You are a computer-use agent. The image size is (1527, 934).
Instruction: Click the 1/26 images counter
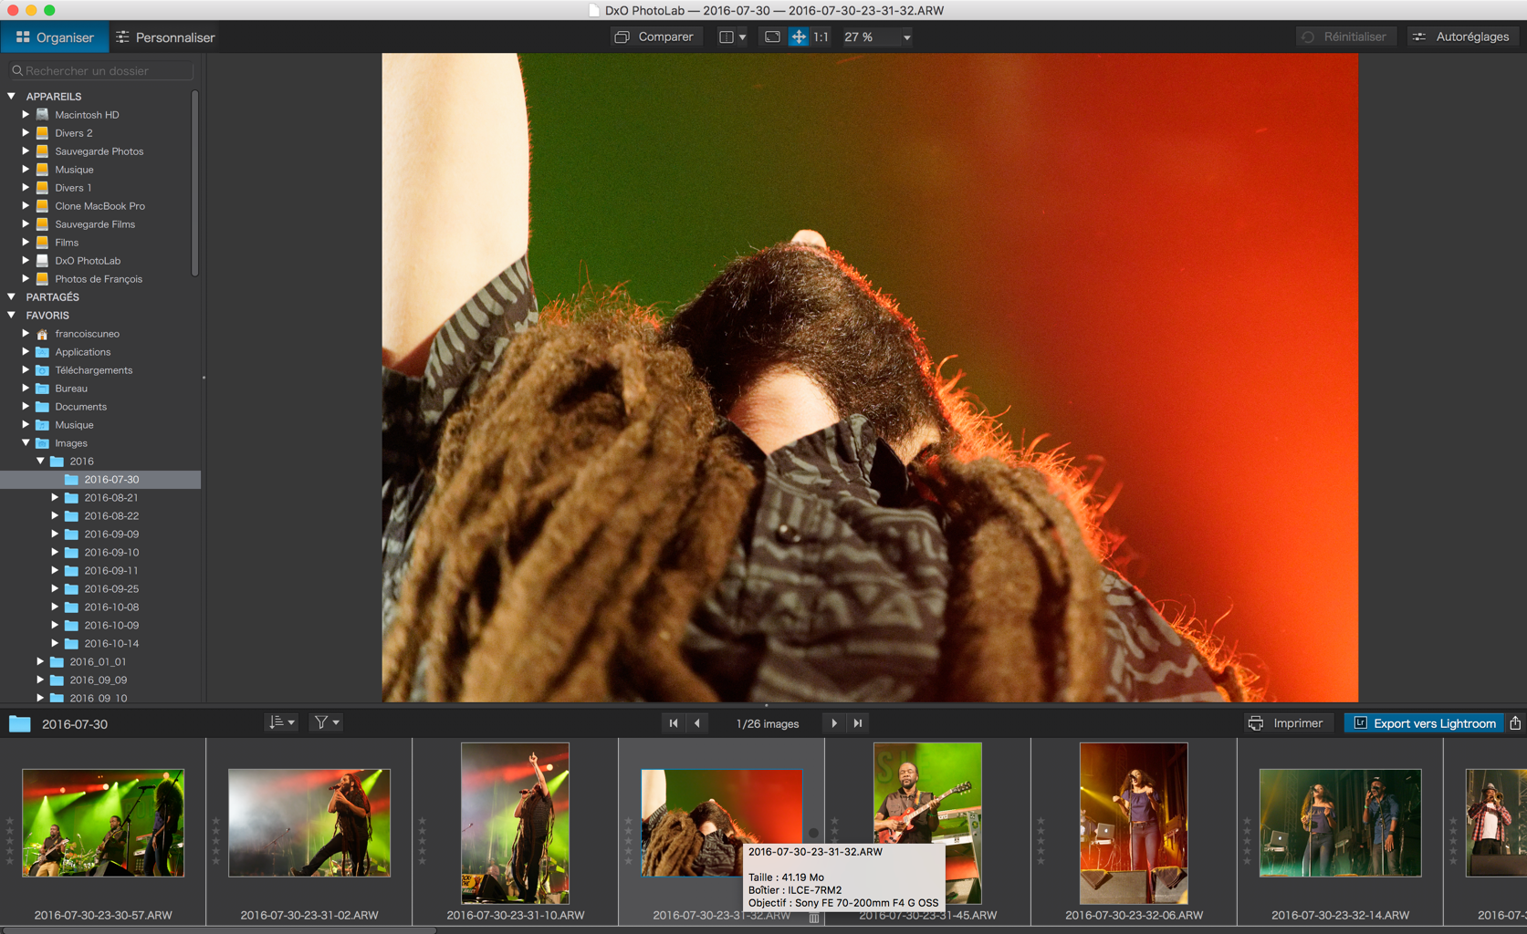[767, 723]
